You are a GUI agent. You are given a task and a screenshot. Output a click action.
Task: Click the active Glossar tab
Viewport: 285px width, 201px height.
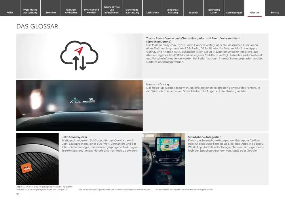click(x=254, y=12)
